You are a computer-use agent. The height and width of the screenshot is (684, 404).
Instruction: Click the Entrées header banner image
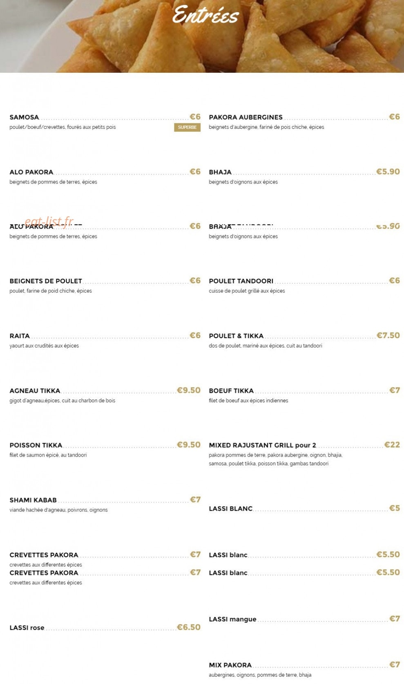(202, 36)
